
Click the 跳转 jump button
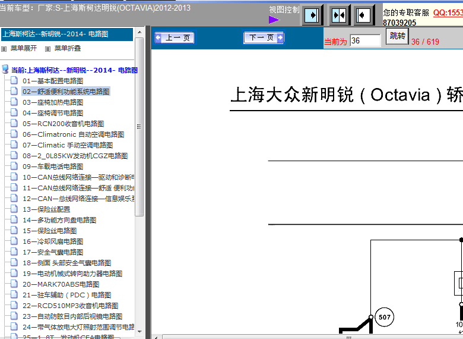397,36
